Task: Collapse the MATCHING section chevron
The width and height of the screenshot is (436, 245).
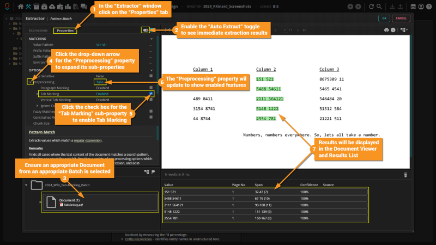Action: 152,39
